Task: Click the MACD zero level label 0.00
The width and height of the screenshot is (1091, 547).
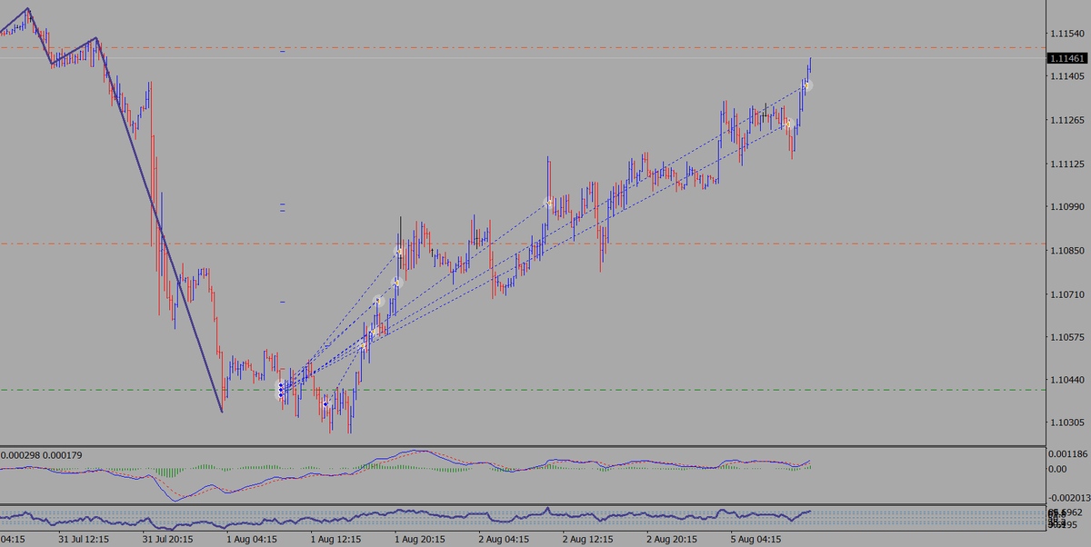Action: [1057, 469]
